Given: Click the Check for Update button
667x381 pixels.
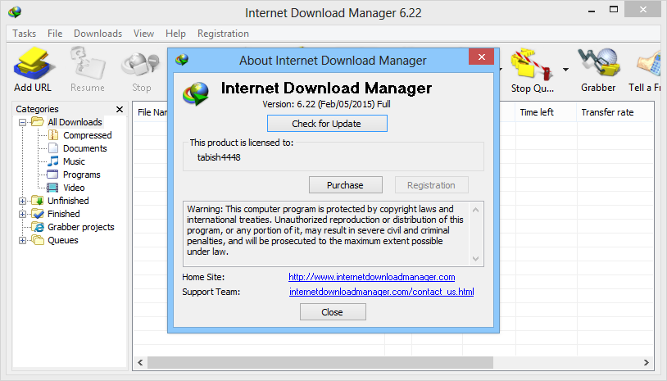Looking at the screenshot, I should pyautogui.click(x=327, y=124).
